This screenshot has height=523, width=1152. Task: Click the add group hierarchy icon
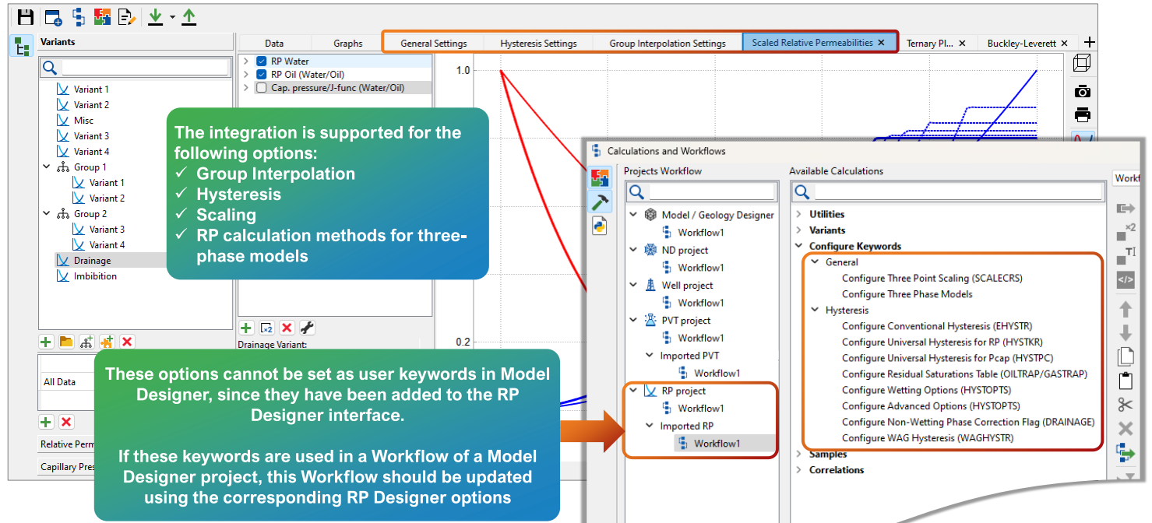click(x=86, y=342)
